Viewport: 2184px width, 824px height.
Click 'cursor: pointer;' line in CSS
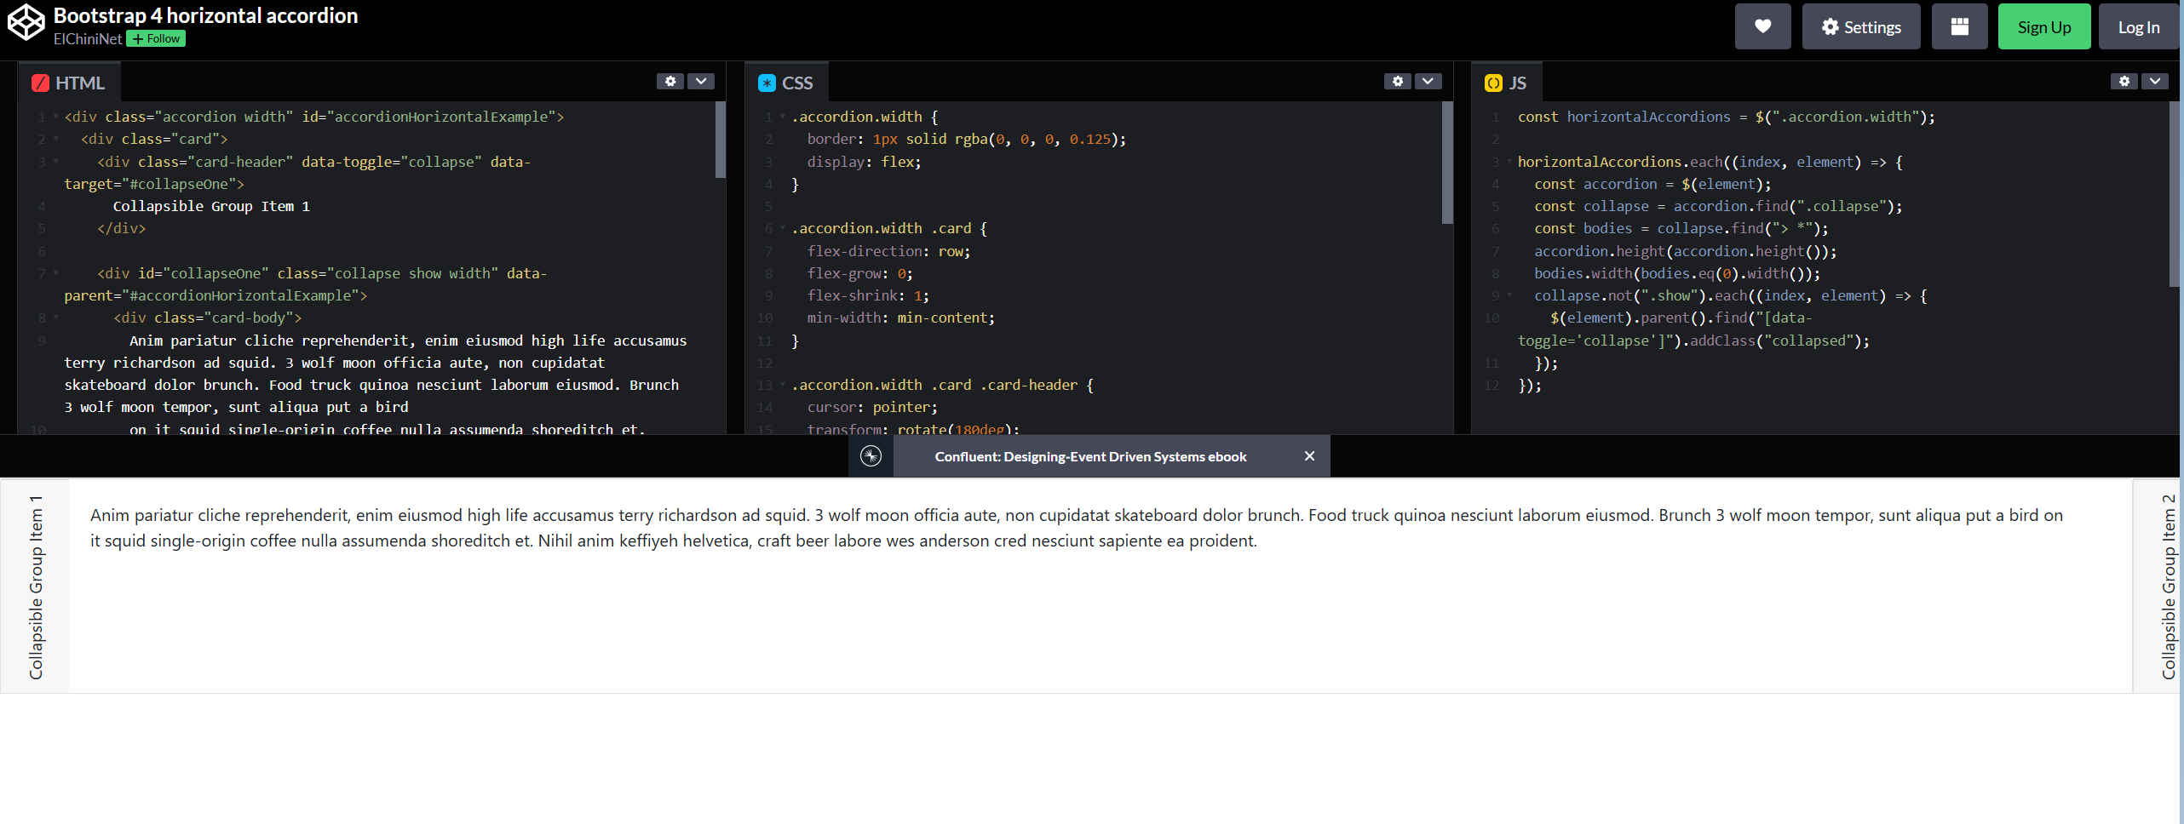(x=872, y=407)
